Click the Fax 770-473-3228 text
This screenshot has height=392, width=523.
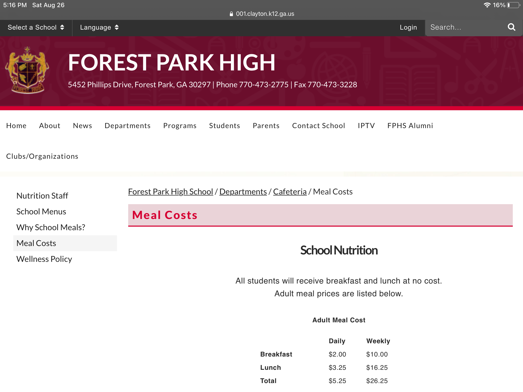click(x=326, y=85)
